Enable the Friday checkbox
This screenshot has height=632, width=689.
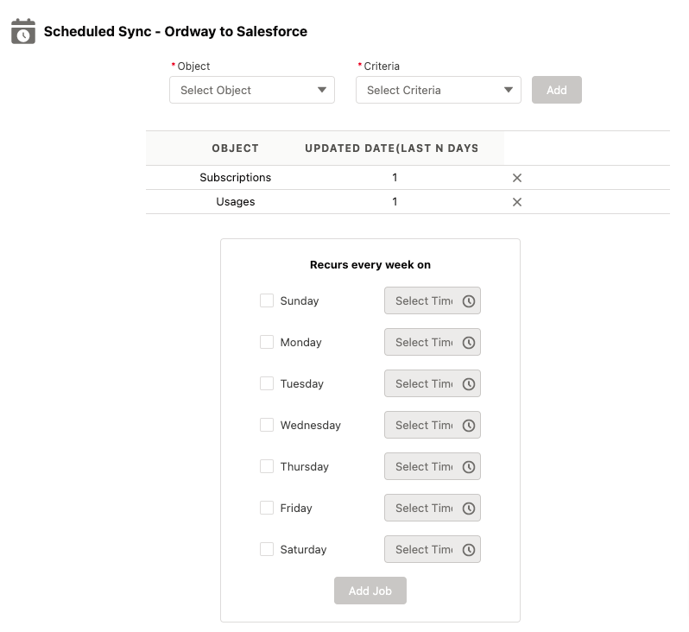(x=267, y=508)
